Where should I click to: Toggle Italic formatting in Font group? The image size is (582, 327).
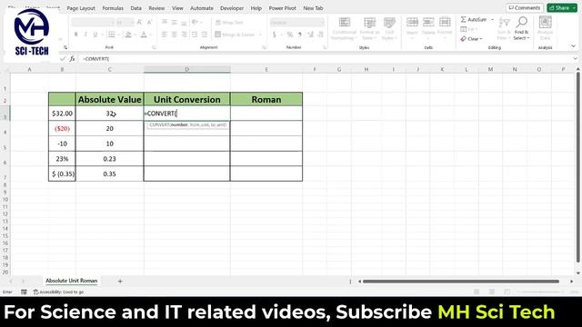tap(85, 35)
